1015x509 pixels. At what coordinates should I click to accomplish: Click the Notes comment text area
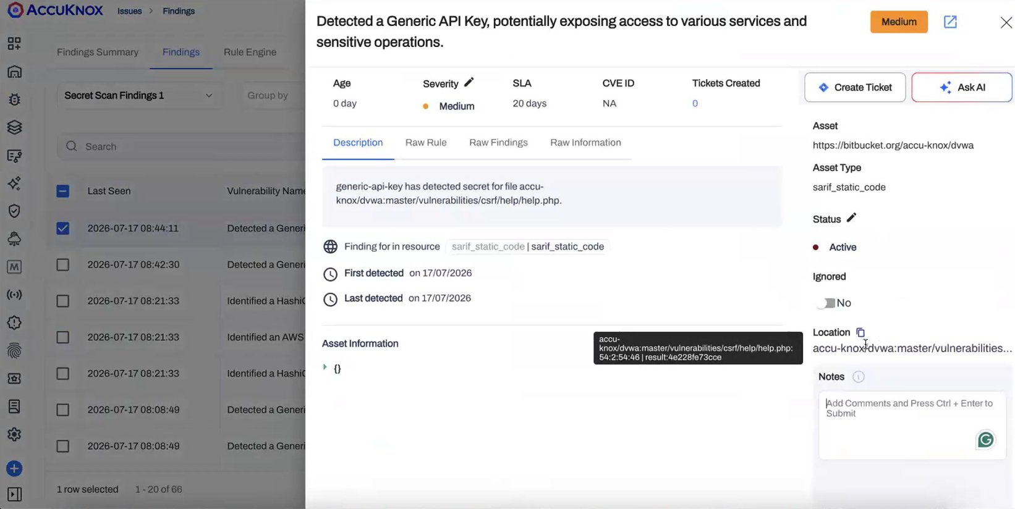coord(912,425)
